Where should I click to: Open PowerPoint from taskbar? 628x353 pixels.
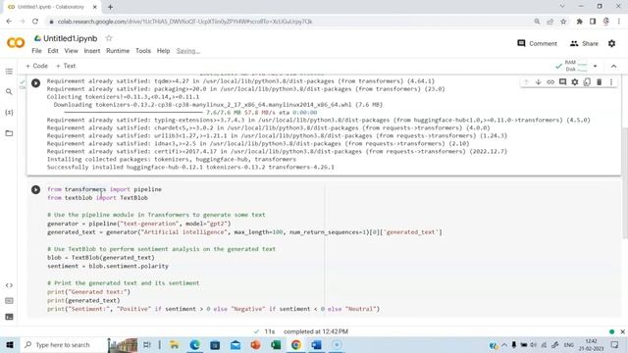(255, 344)
